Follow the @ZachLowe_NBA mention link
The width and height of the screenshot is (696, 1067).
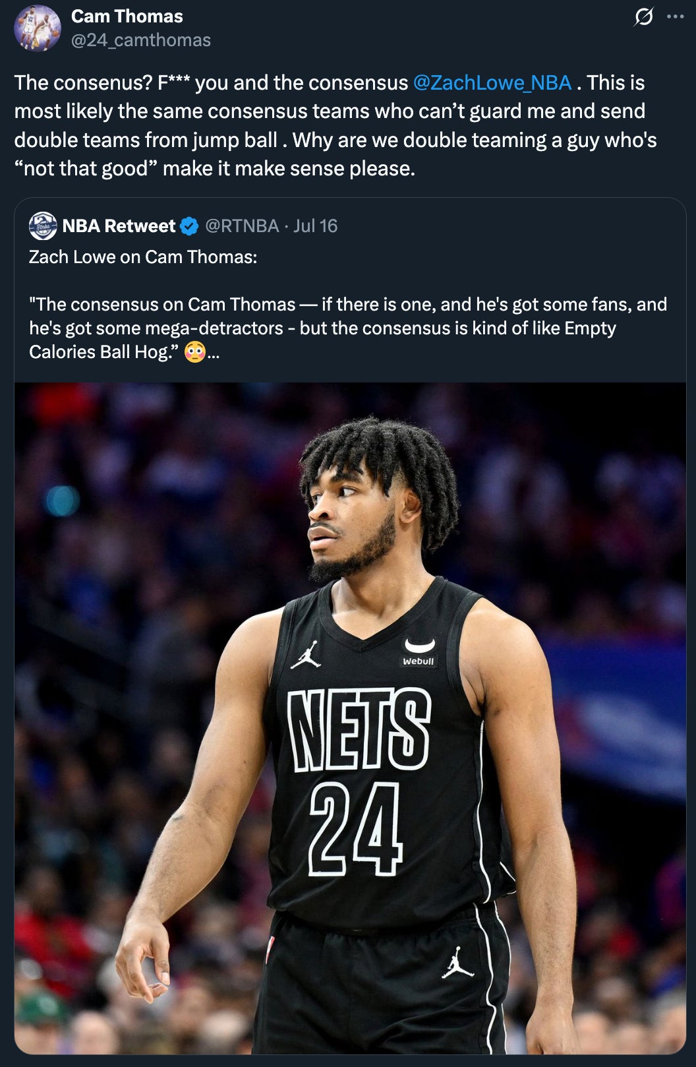pyautogui.click(x=492, y=82)
